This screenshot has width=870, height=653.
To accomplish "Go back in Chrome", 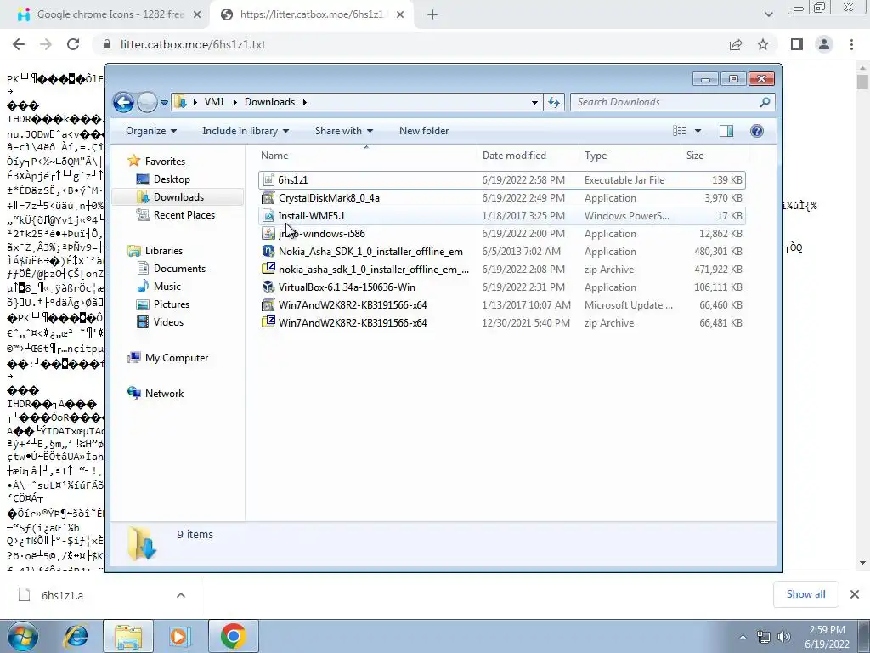I will click(x=19, y=44).
